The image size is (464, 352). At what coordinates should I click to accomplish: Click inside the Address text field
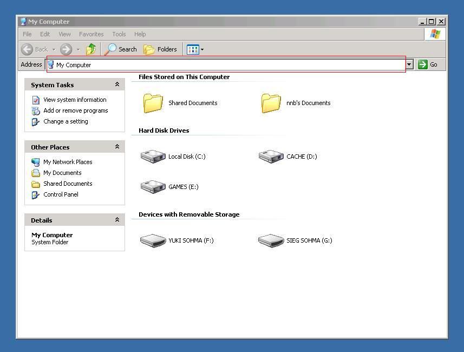pyautogui.click(x=226, y=64)
